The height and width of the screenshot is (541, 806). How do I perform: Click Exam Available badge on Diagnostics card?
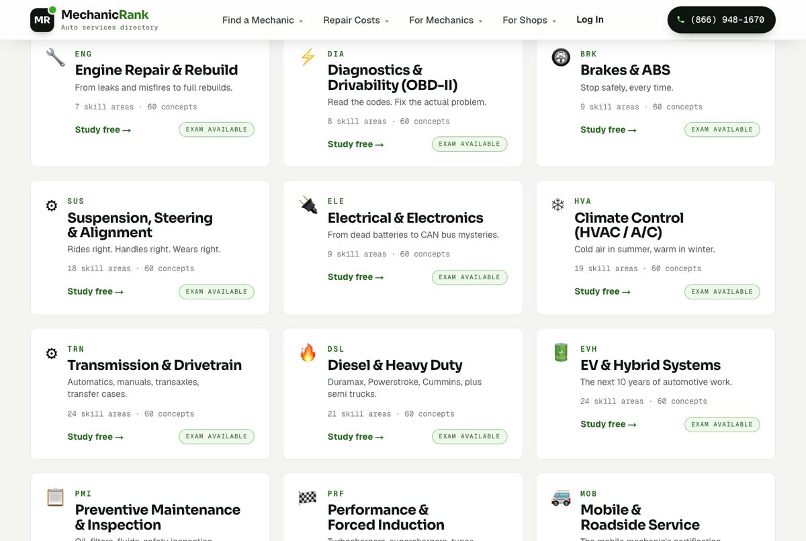(469, 144)
